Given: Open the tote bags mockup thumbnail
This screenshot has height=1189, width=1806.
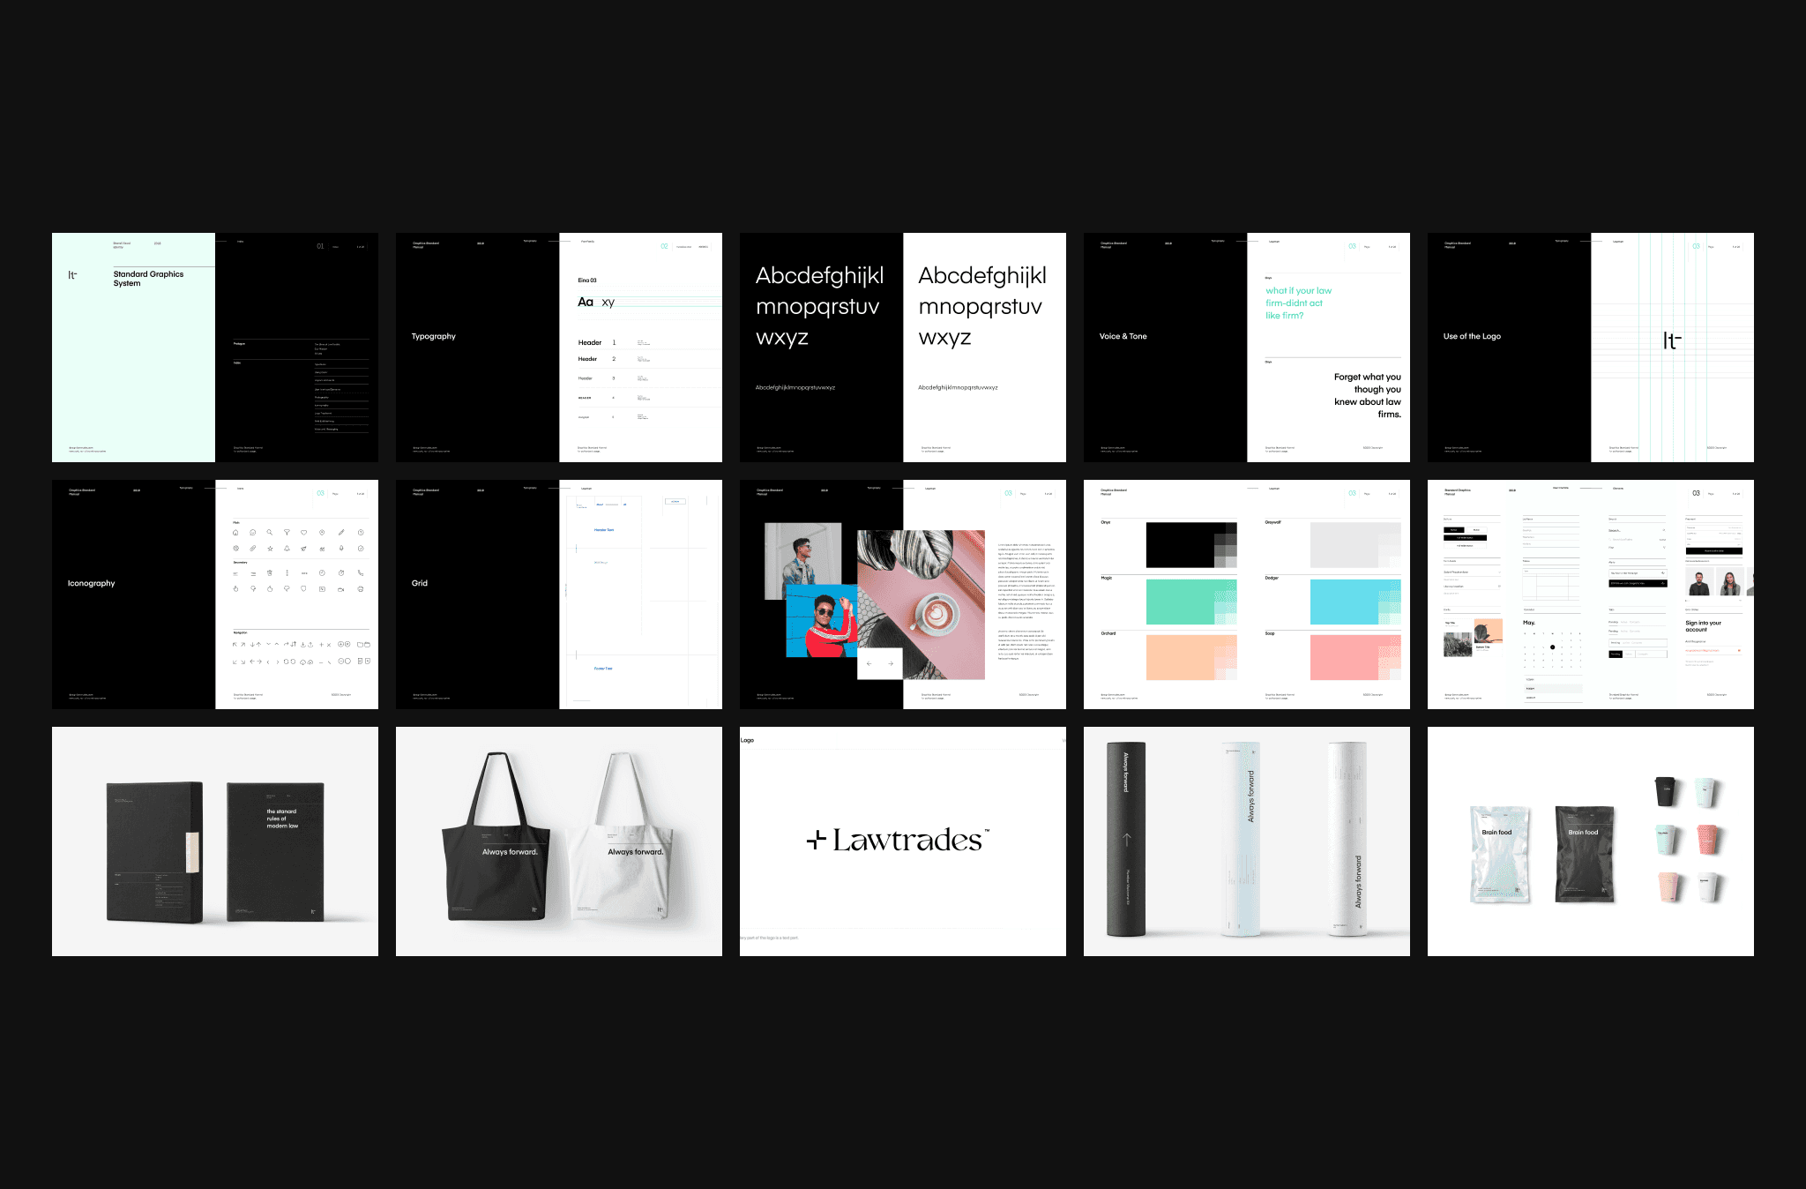Looking at the screenshot, I should pyautogui.click(x=558, y=841).
